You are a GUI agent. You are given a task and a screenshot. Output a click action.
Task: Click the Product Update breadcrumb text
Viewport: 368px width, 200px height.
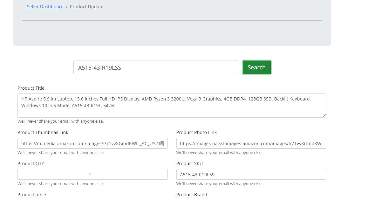point(87,7)
